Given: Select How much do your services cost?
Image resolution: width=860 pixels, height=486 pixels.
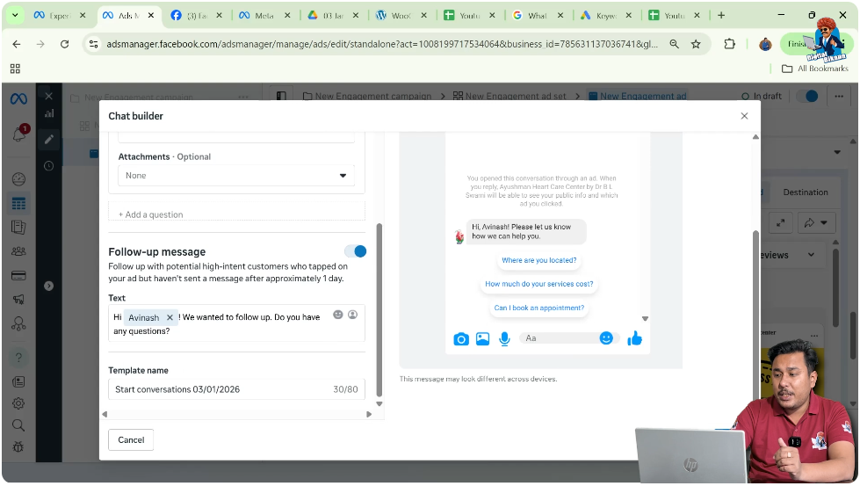Looking at the screenshot, I should tap(539, 284).
